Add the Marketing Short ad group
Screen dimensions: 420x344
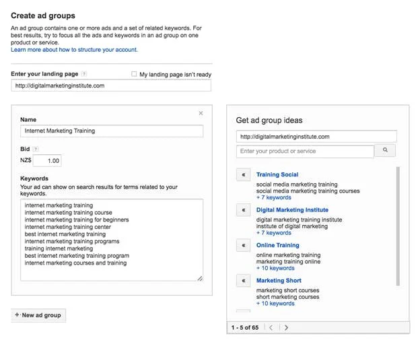[x=243, y=280]
